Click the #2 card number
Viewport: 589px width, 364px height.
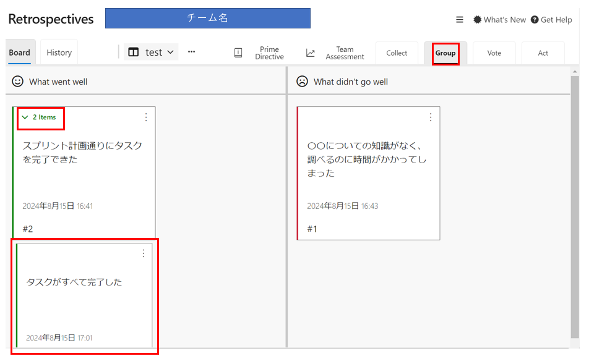(x=28, y=229)
